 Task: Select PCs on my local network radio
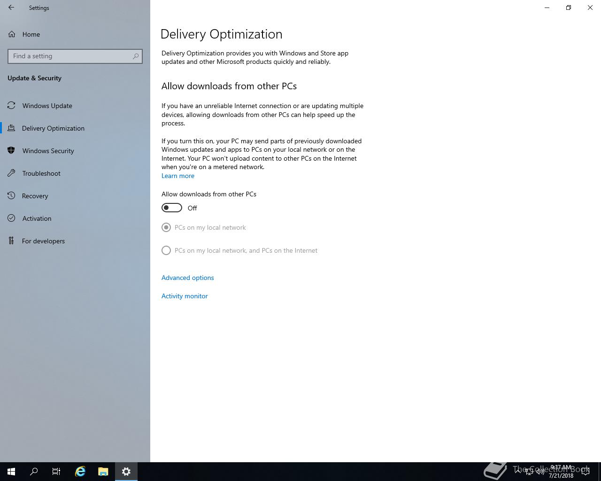pyautogui.click(x=166, y=227)
